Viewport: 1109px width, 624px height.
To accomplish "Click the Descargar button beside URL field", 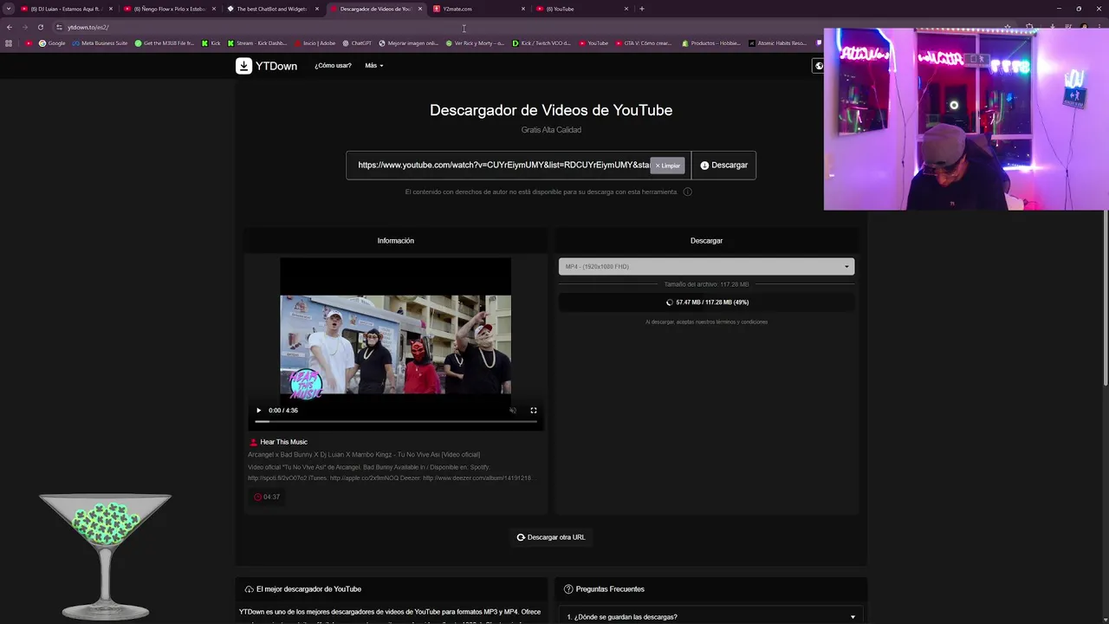I will [x=723, y=165].
